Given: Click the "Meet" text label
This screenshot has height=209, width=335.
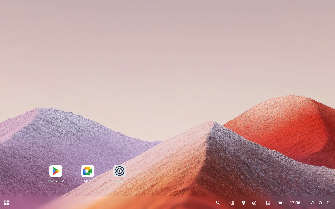Looking at the screenshot, I should pos(88,181).
